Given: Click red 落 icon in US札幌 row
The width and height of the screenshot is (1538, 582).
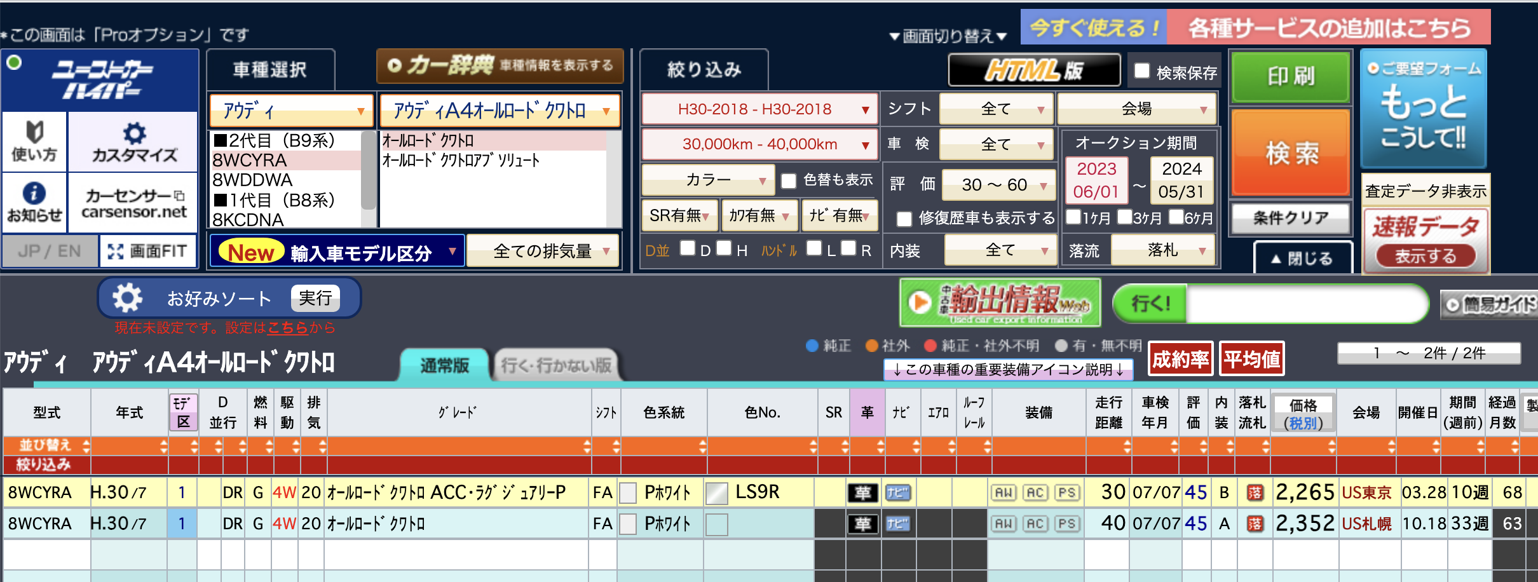Looking at the screenshot, I should [1255, 524].
